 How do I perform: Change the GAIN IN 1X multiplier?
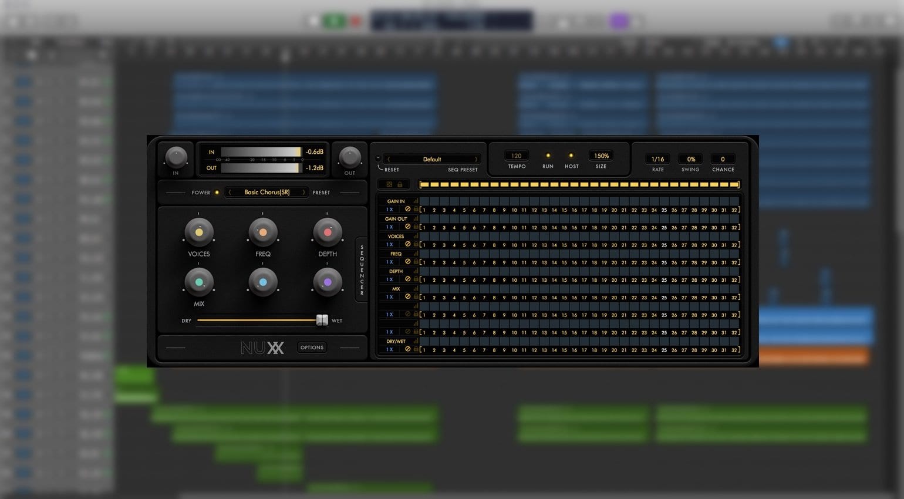pos(390,210)
